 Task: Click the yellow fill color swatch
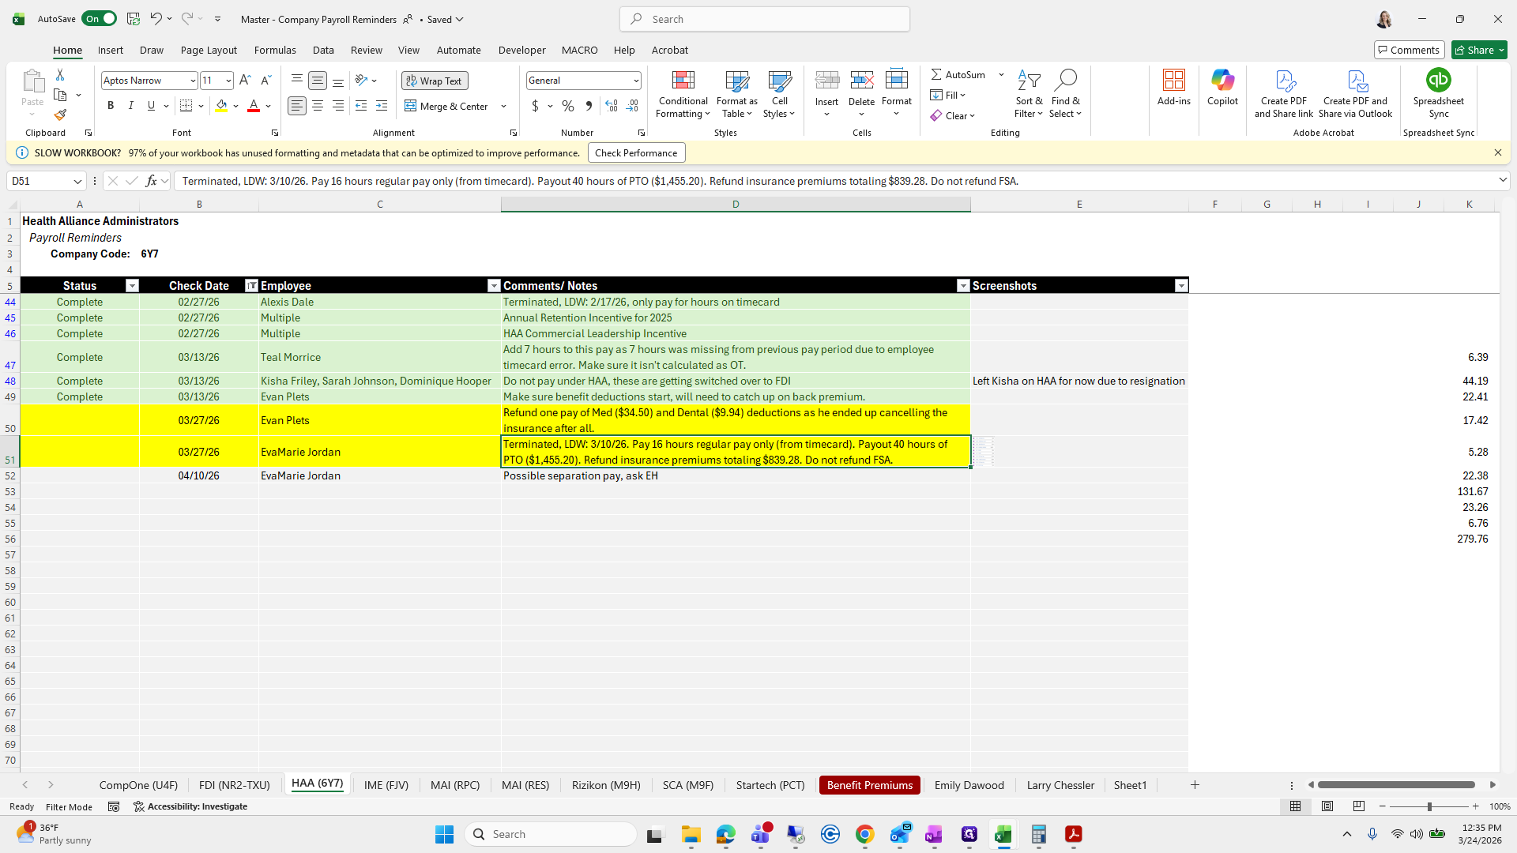click(x=221, y=106)
